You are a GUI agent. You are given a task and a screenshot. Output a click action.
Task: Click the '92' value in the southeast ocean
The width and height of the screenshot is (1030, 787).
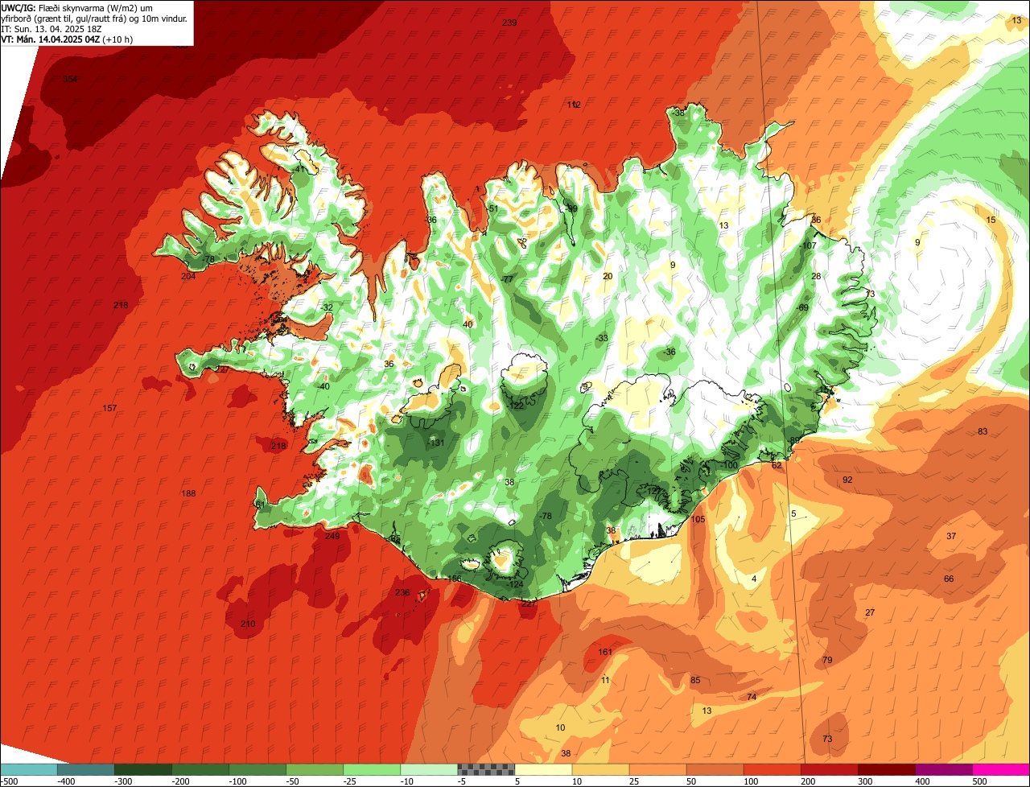(847, 480)
